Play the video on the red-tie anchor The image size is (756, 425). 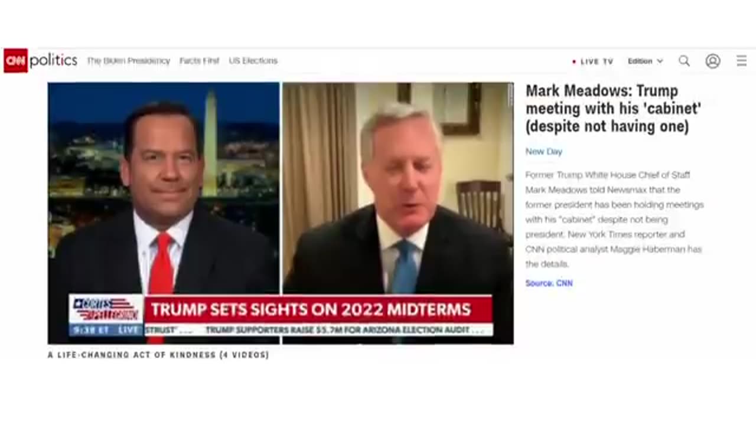pyautogui.click(x=164, y=213)
